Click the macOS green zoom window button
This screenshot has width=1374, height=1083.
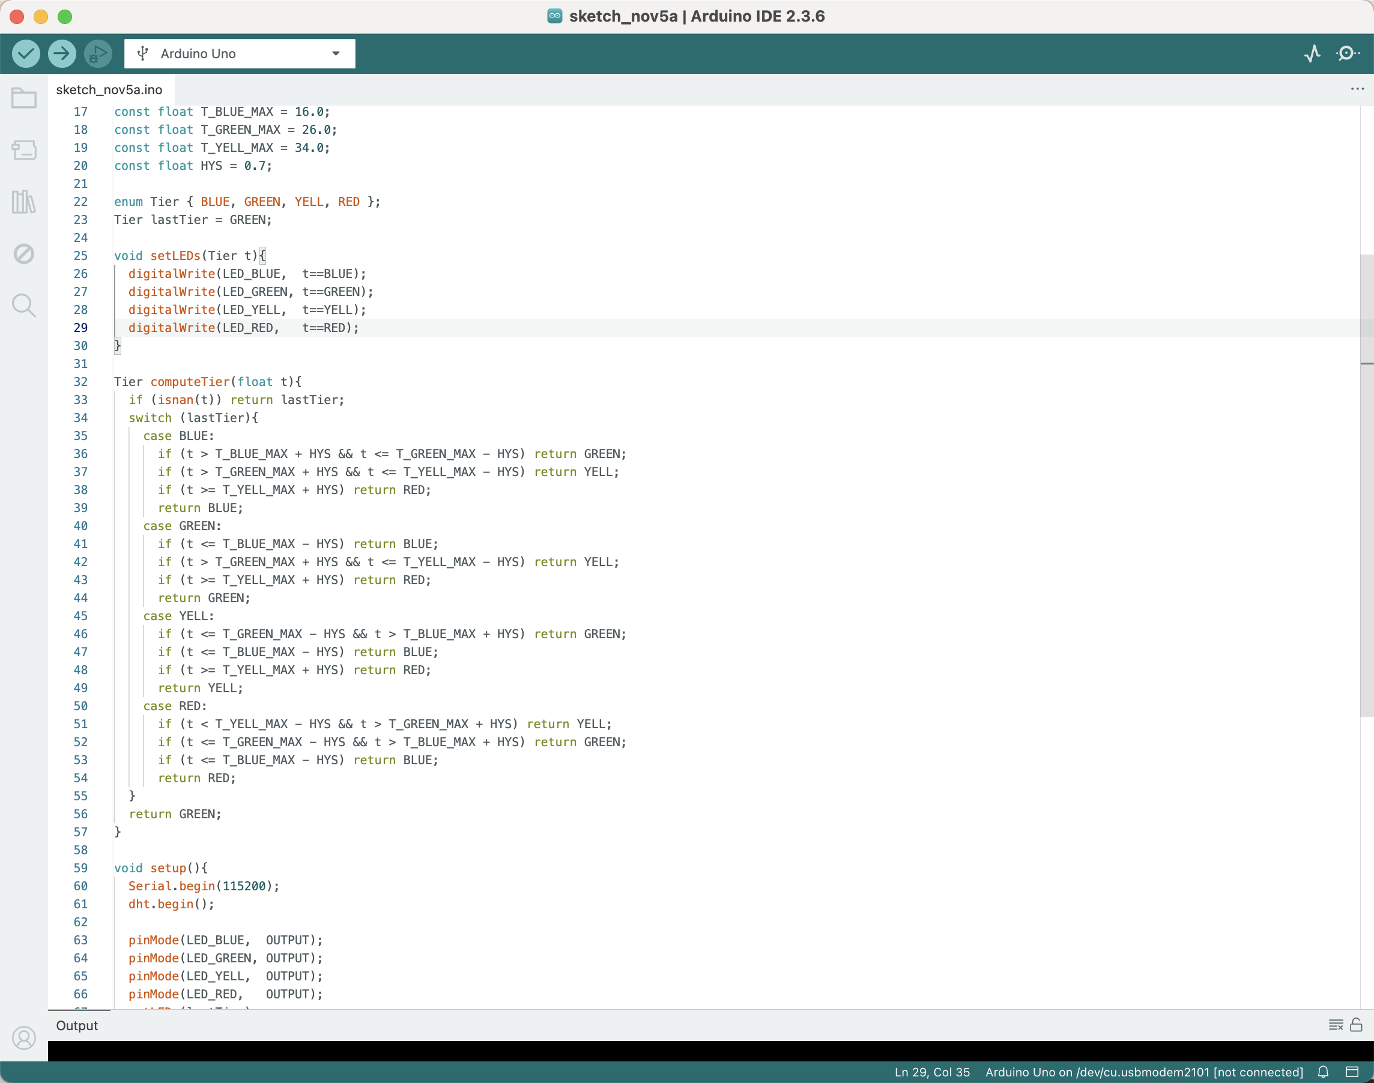tap(65, 17)
